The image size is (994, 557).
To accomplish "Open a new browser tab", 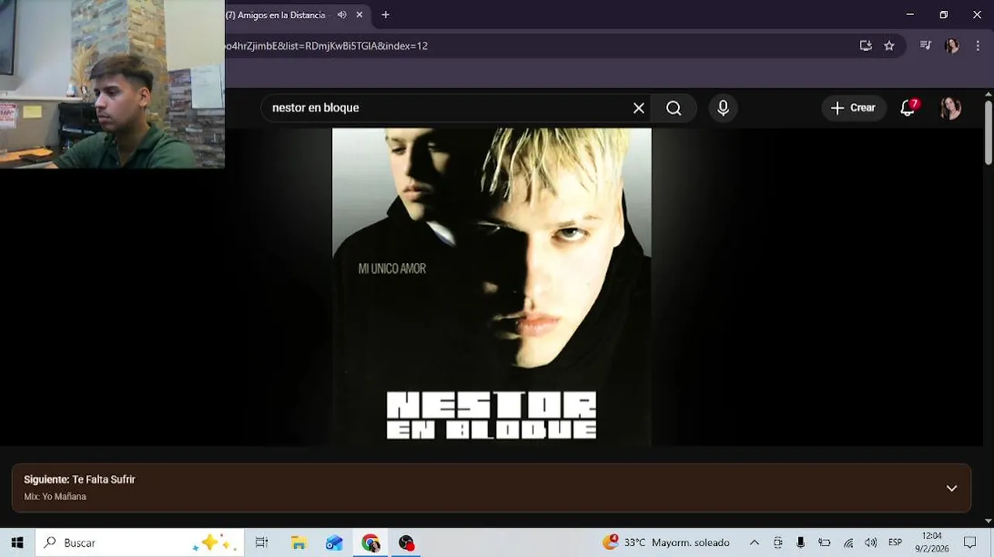I will click(x=386, y=15).
